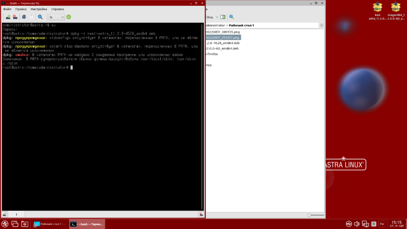Select the Firefox entry in file list
This screenshot has width=407, height=229.
point(212,54)
